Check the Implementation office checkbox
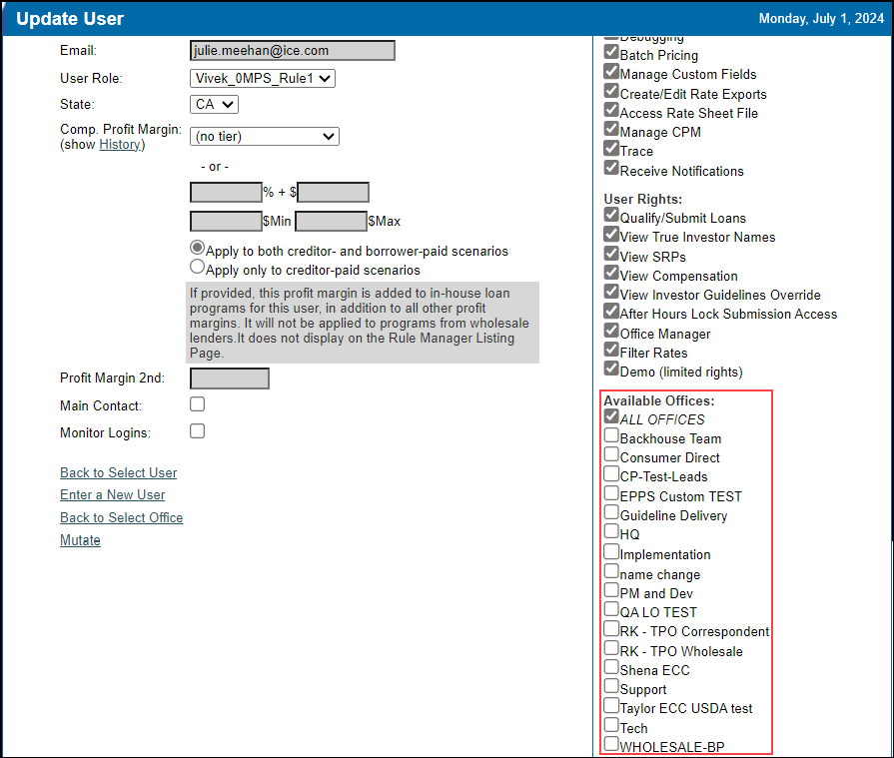The height and width of the screenshot is (758, 894). pos(611,551)
